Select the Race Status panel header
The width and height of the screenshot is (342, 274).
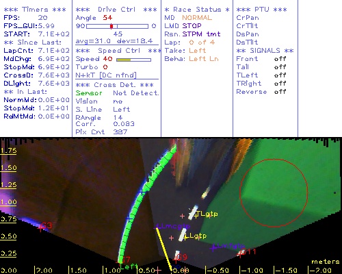click(197, 10)
